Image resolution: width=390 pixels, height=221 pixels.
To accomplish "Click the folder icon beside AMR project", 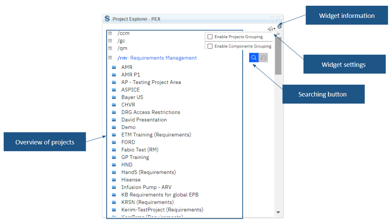I will pos(114,67).
